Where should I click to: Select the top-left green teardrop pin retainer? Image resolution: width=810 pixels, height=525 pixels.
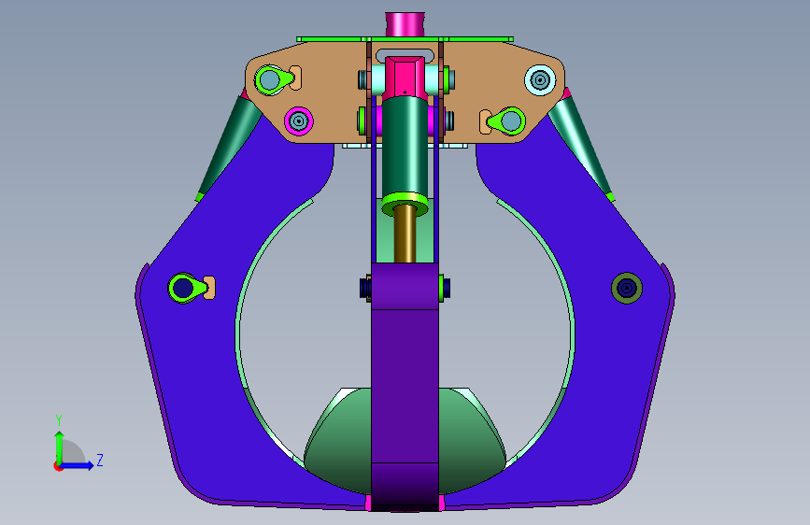[273, 80]
